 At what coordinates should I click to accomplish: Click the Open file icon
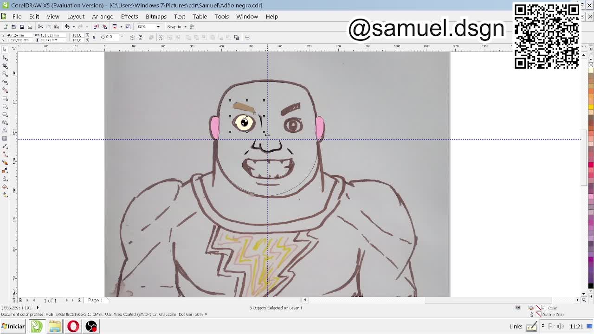pyautogui.click(x=13, y=26)
